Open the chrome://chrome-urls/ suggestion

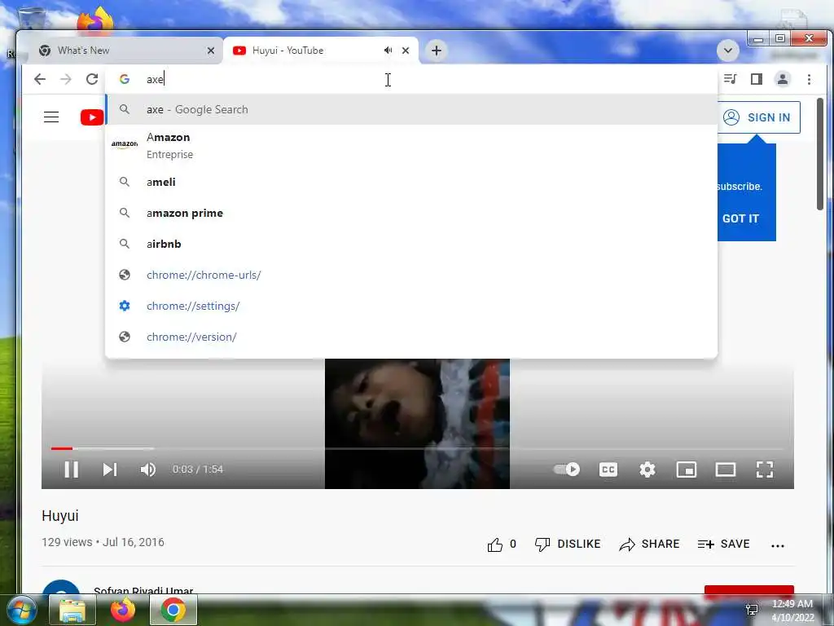click(x=411, y=275)
